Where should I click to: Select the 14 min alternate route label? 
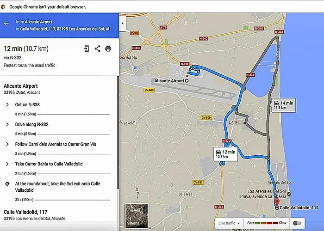pyautogui.click(x=283, y=105)
